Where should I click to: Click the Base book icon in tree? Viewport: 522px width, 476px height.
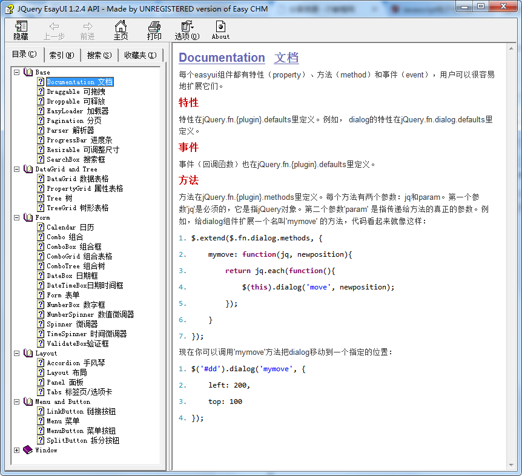[28, 72]
